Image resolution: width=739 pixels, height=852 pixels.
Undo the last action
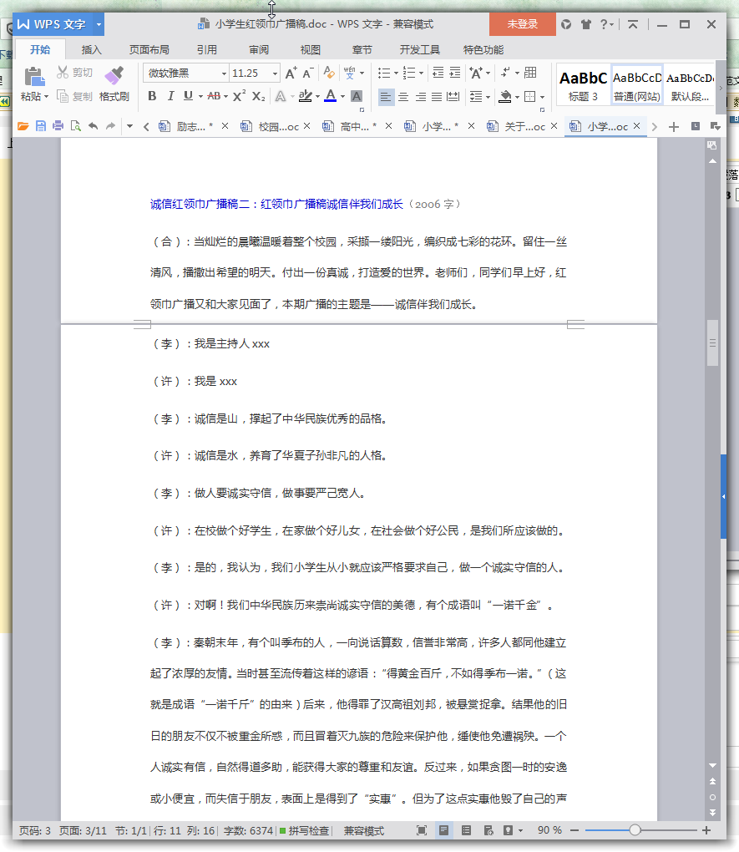pyautogui.click(x=94, y=127)
